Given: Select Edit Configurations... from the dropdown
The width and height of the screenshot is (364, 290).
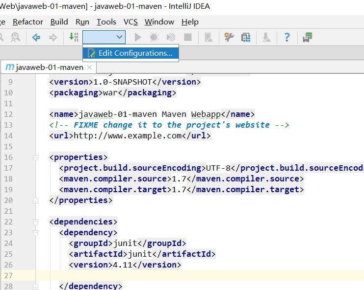Looking at the screenshot, I should click(130, 53).
